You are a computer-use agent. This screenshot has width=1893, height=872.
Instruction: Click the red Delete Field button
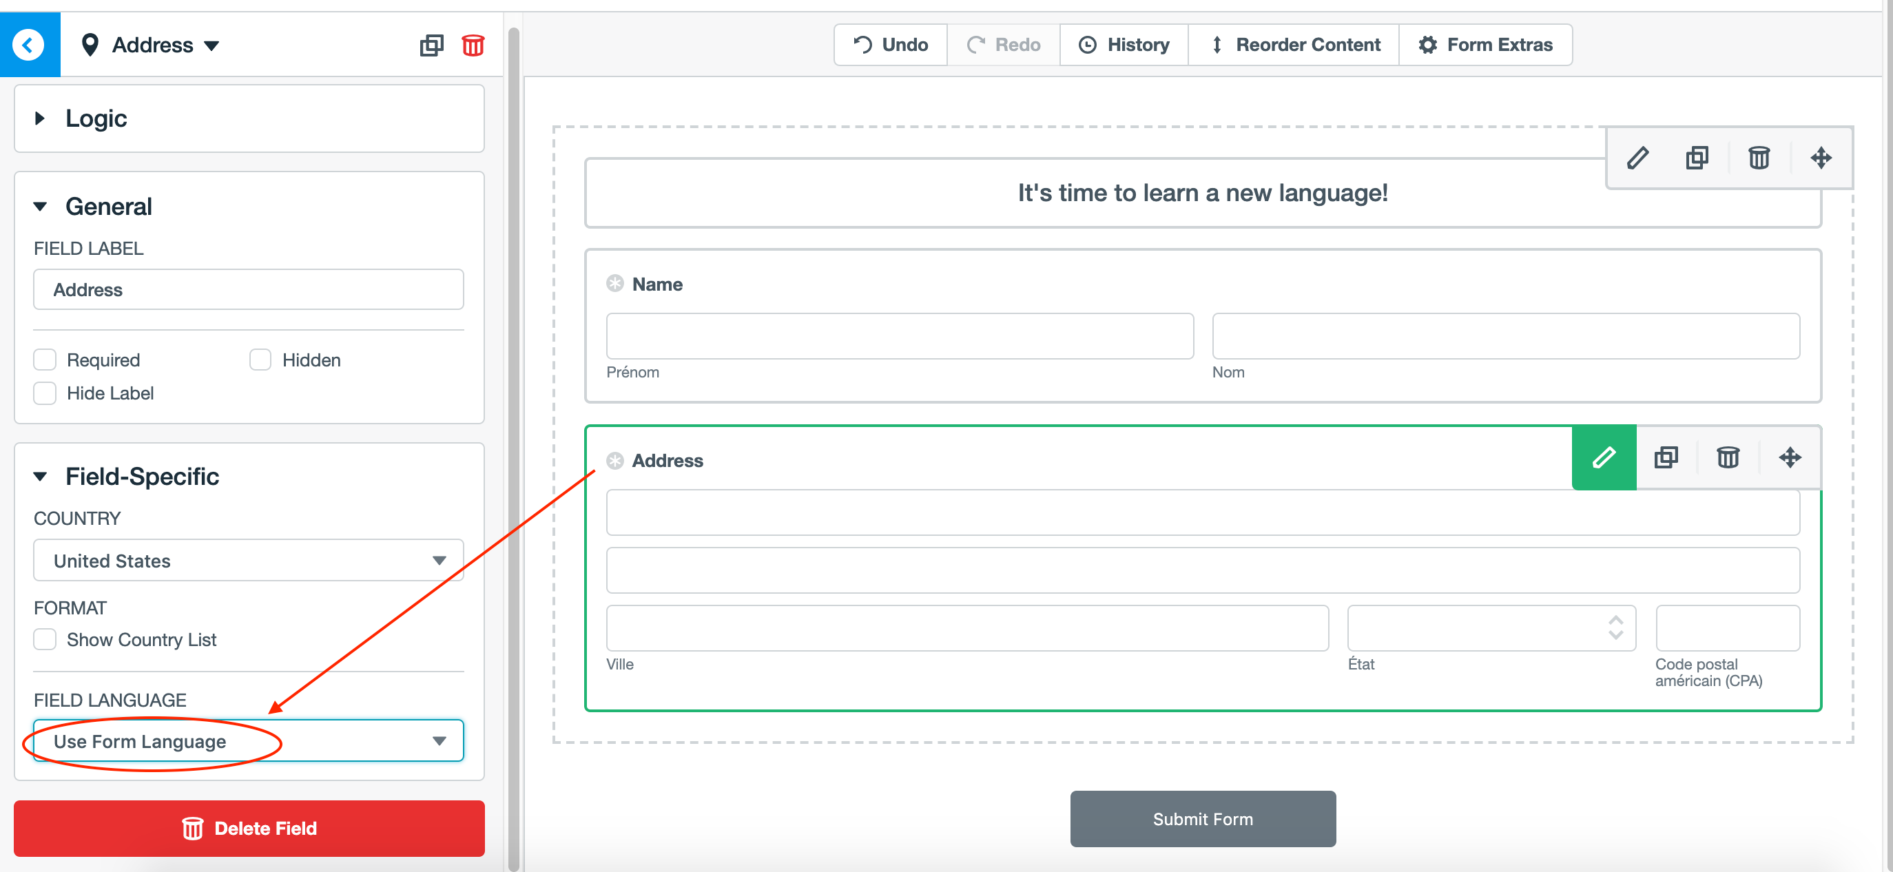coord(249,829)
